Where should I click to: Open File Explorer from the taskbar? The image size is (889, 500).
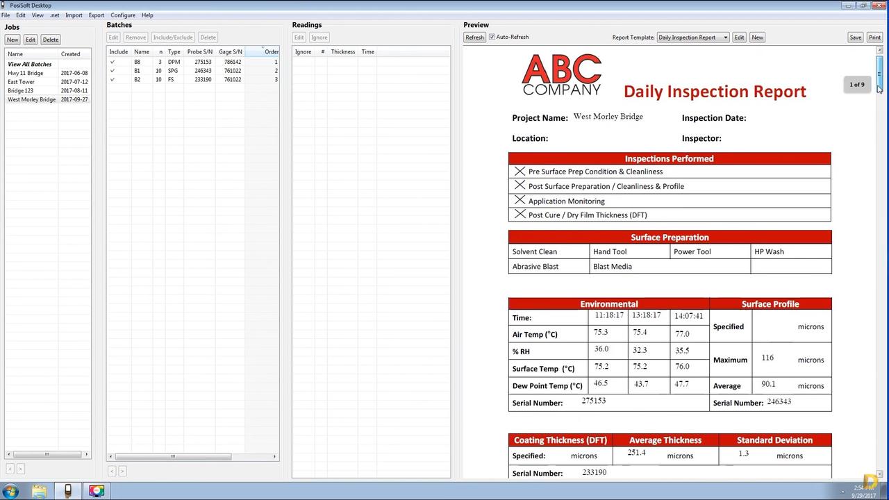[x=40, y=491]
